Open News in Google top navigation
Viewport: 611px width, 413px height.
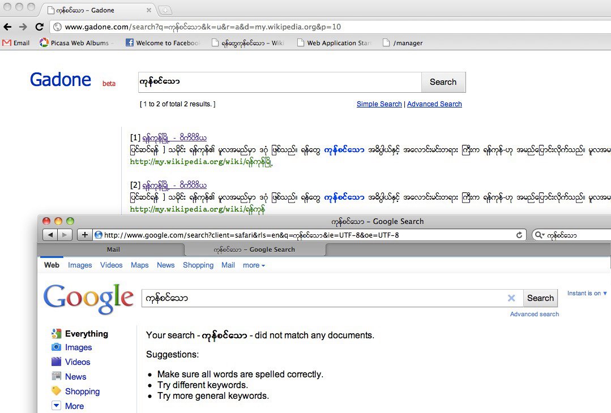coord(165,265)
